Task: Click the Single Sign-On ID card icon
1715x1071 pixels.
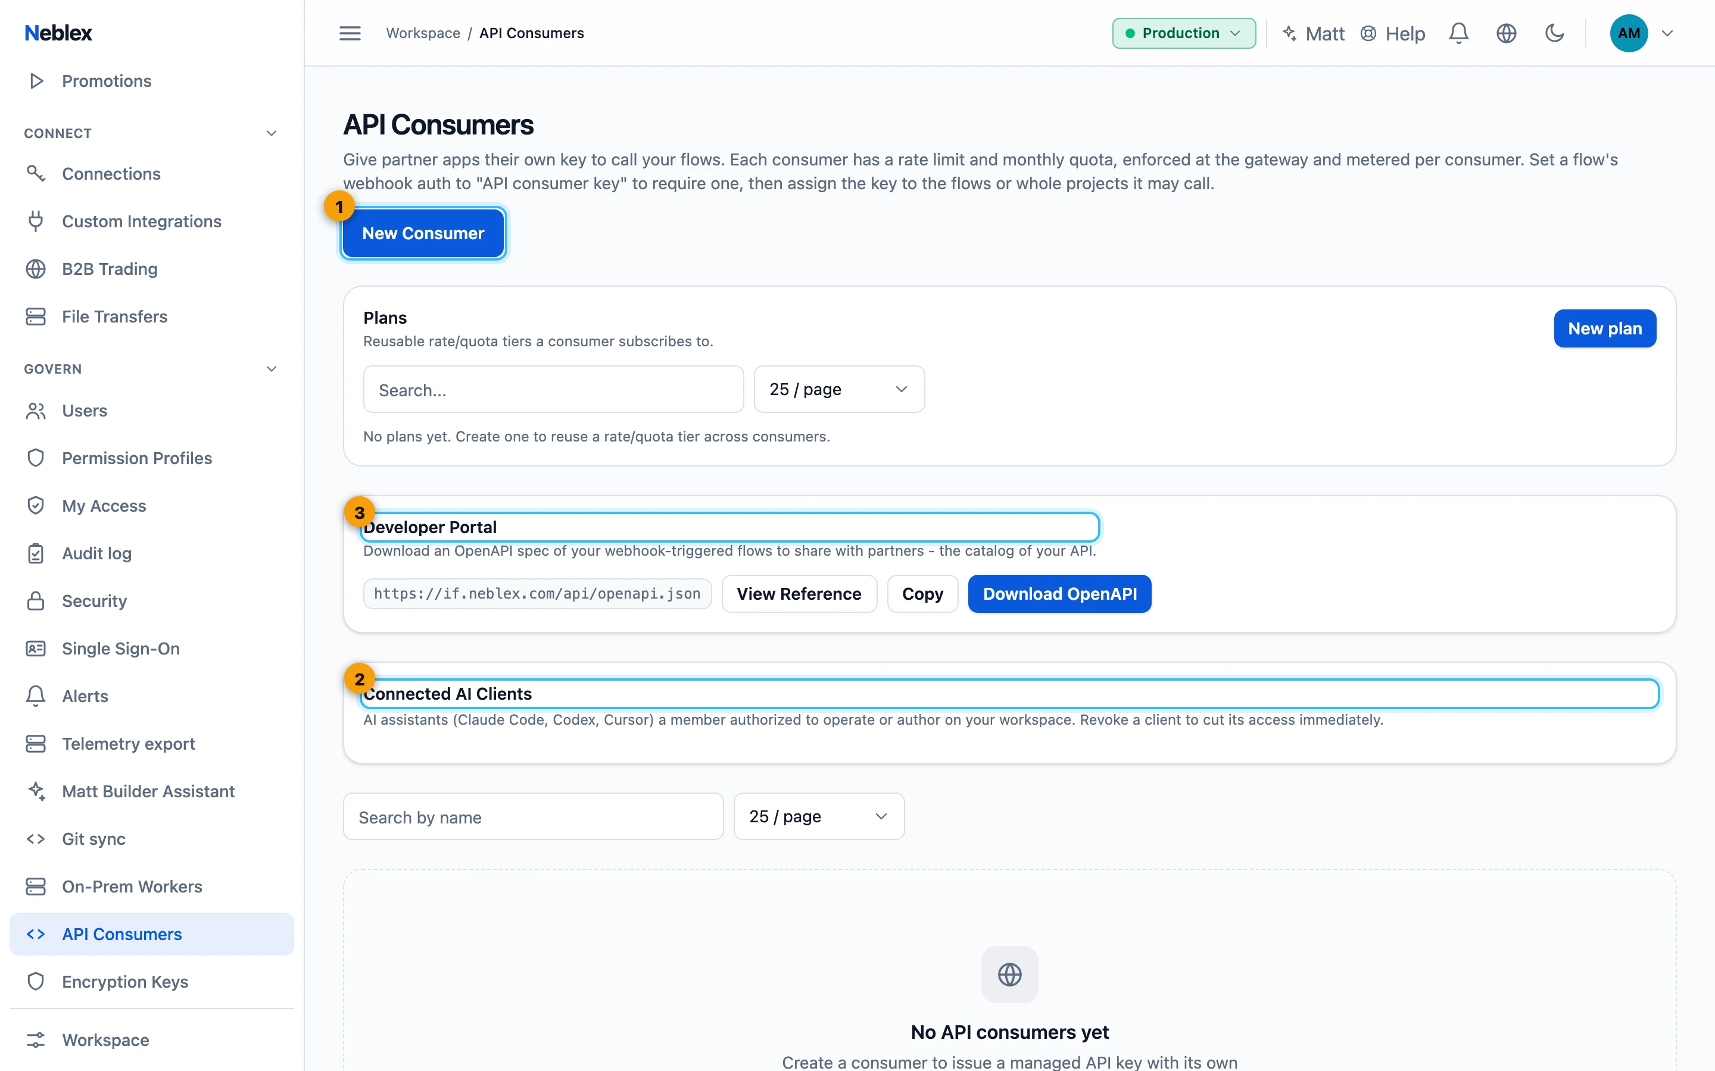Action: pyautogui.click(x=36, y=648)
